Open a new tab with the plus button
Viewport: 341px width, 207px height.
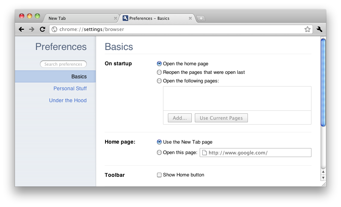click(x=201, y=18)
